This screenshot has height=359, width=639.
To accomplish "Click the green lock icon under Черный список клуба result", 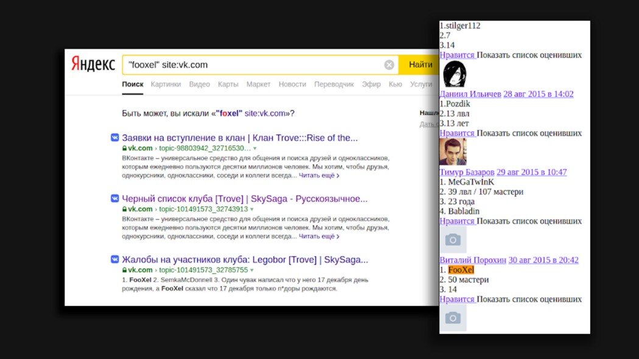I will click(x=125, y=209).
